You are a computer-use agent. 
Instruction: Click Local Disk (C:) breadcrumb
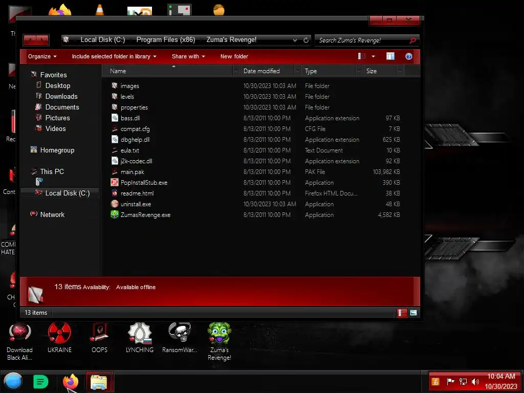coord(102,39)
